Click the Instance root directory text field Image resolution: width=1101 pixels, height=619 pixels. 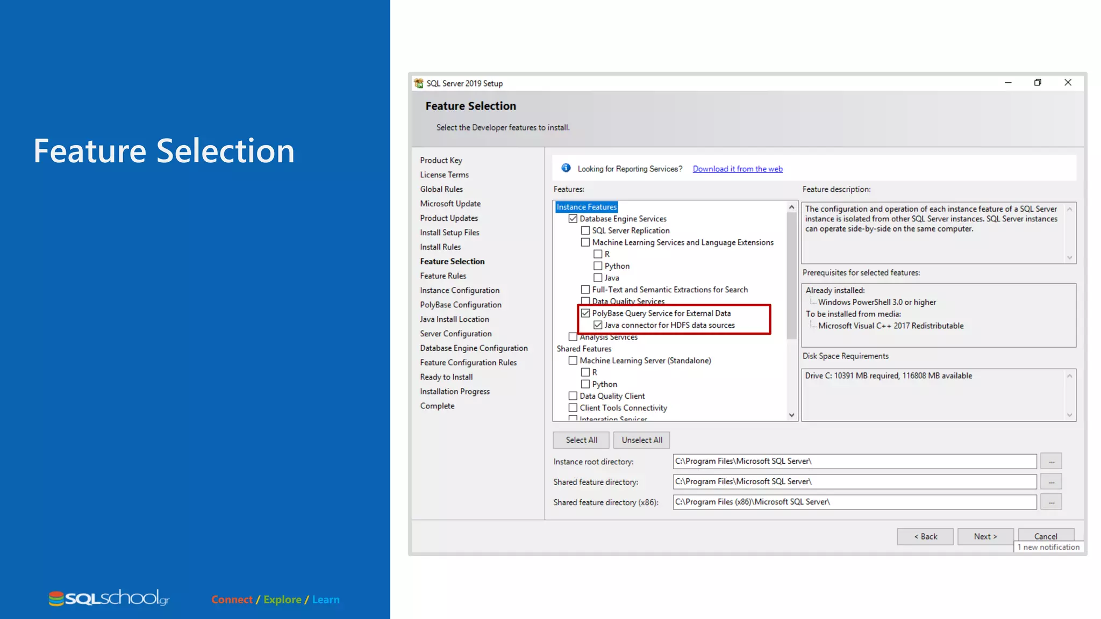854,462
